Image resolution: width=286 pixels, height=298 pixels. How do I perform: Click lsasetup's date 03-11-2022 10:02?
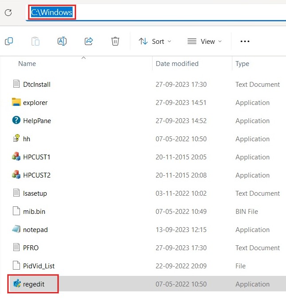point(181,194)
